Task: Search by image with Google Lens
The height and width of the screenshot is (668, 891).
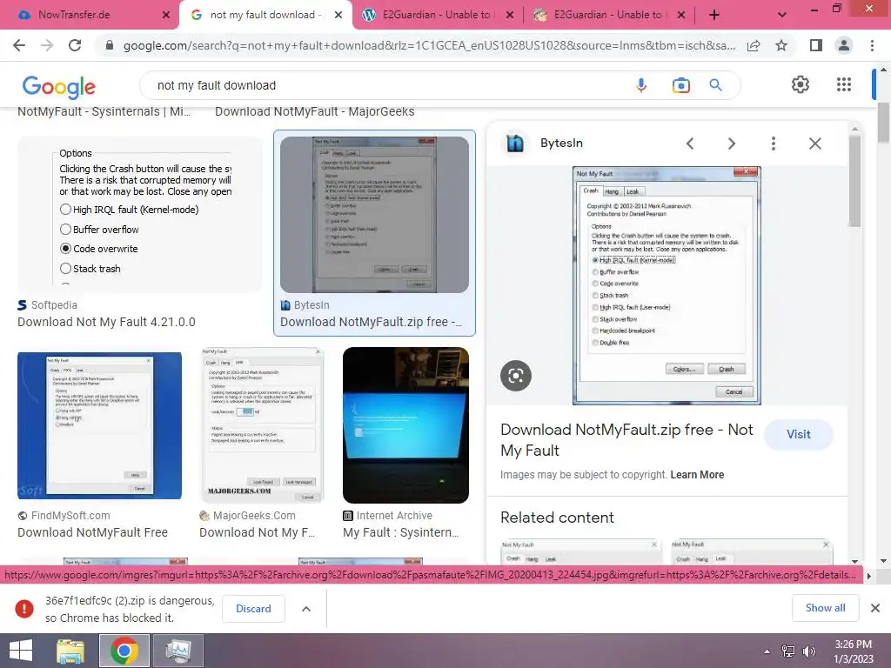Action: (680, 85)
